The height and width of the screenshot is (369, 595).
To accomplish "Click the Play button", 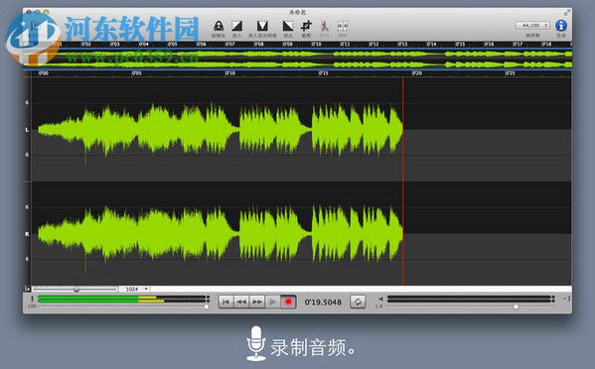I will [272, 302].
